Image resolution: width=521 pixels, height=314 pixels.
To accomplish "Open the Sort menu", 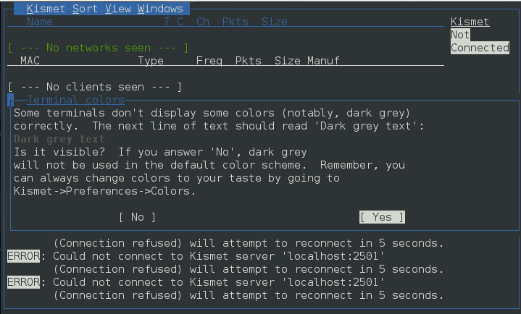I will [x=85, y=9].
